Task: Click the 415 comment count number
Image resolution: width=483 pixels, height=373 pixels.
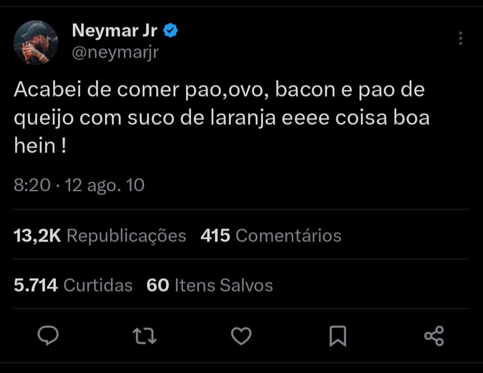Action: tap(216, 236)
